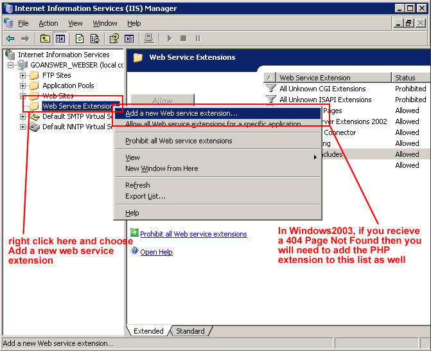Open the View submenu arrow in context menu
Viewport: 431px width, 351px height.
[x=315, y=157]
